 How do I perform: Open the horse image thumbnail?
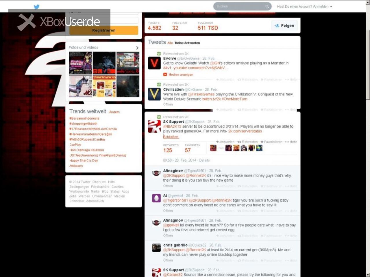pos(80,86)
